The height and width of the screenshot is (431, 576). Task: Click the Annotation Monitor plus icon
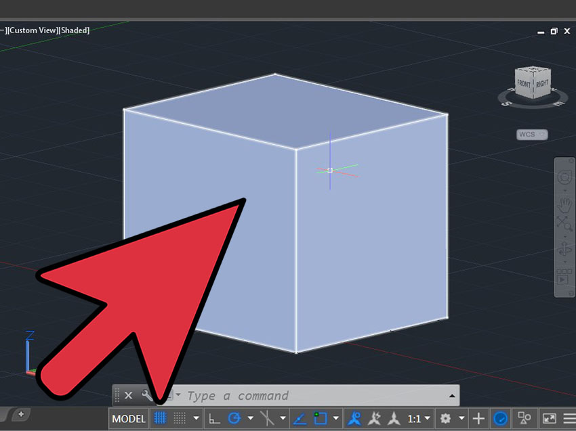478,418
